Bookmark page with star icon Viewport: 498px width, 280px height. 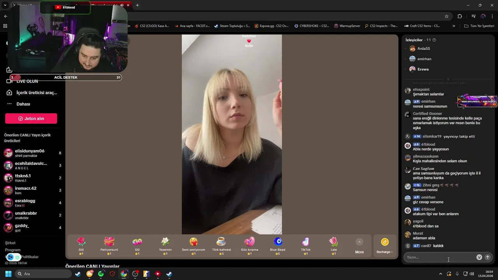[447, 16]
